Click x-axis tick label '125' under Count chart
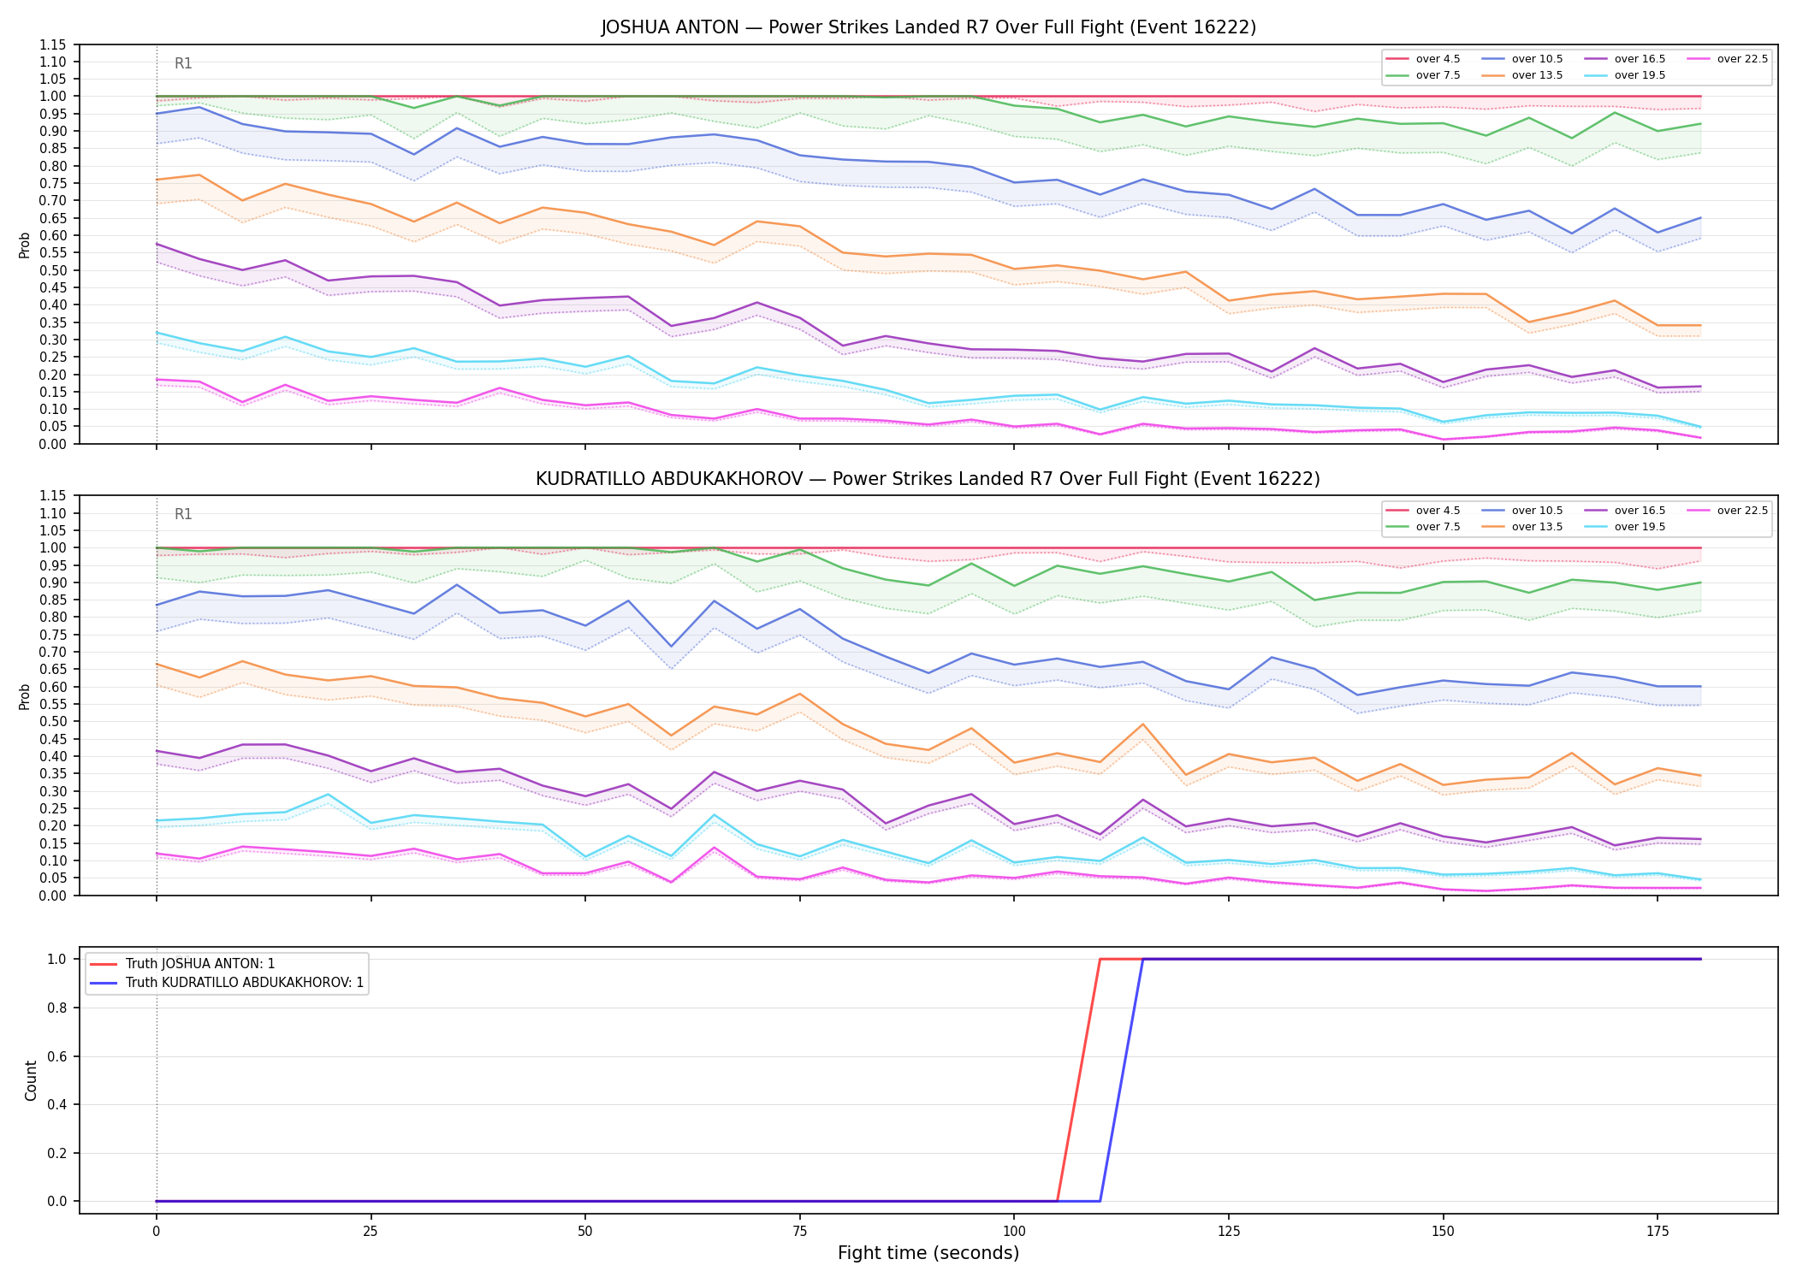 (x=1229, y=1232)
